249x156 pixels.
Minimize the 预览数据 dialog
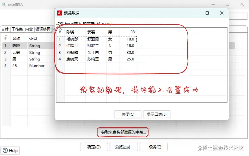[193, 13]
